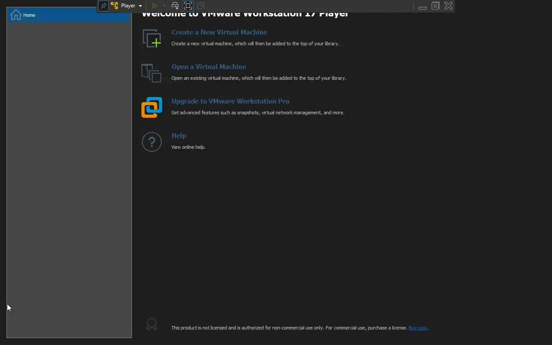Click the pin toolbar icon

pyautogui.click(x=103, y=6)
